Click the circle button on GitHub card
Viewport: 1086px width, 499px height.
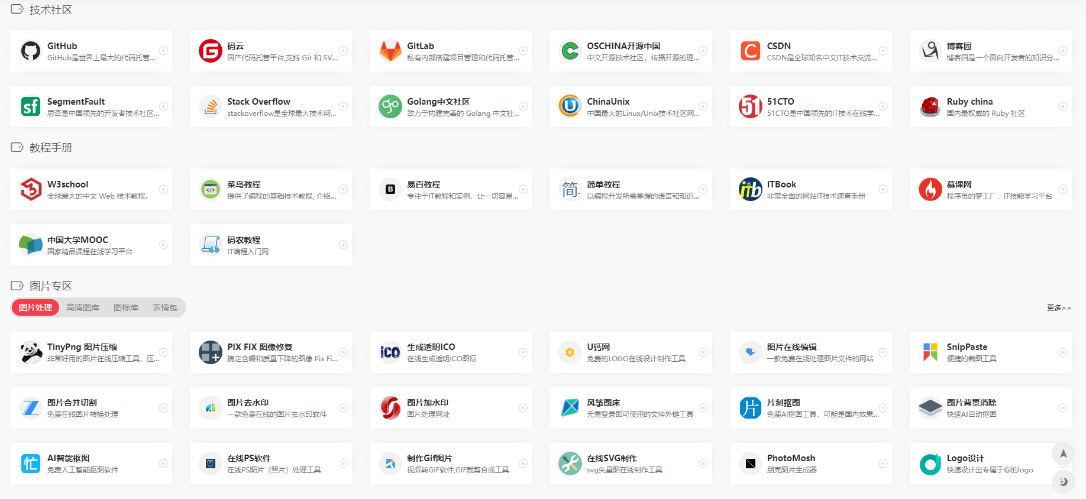pyautogui.click(x=164, y=51)
